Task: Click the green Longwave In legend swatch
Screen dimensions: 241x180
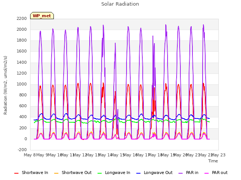Action: (99, 173)
